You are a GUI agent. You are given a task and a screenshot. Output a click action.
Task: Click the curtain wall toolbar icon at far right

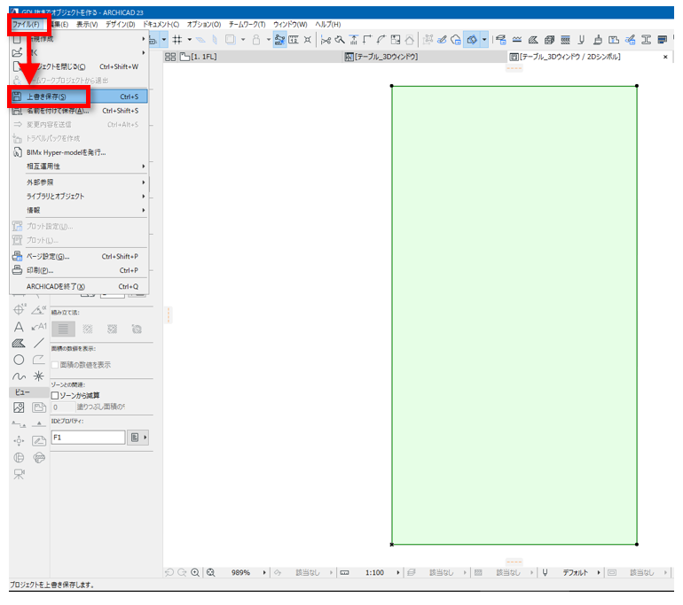(663, 40)
